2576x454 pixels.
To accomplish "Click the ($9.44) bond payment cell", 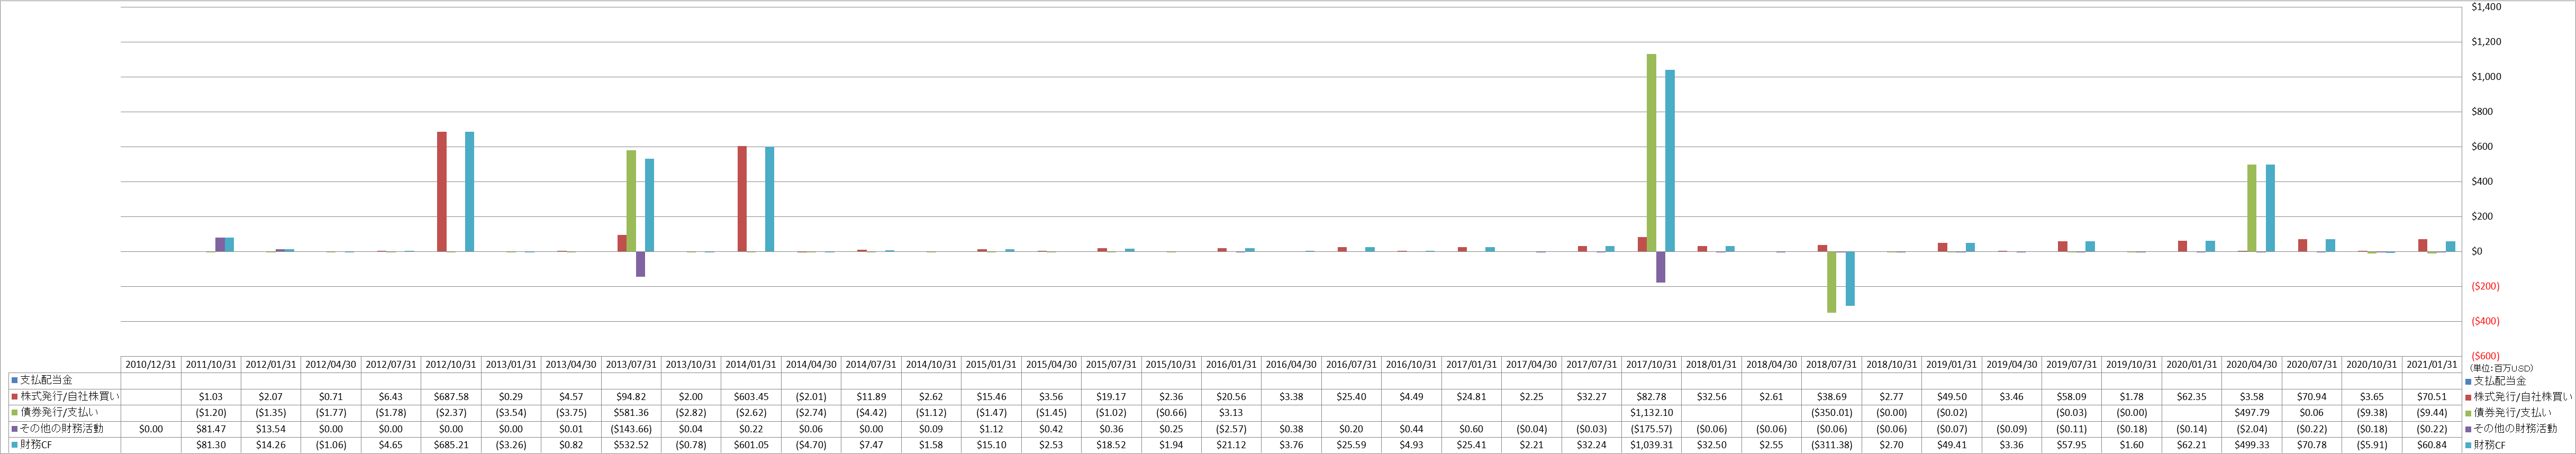I will [2431, 413].
